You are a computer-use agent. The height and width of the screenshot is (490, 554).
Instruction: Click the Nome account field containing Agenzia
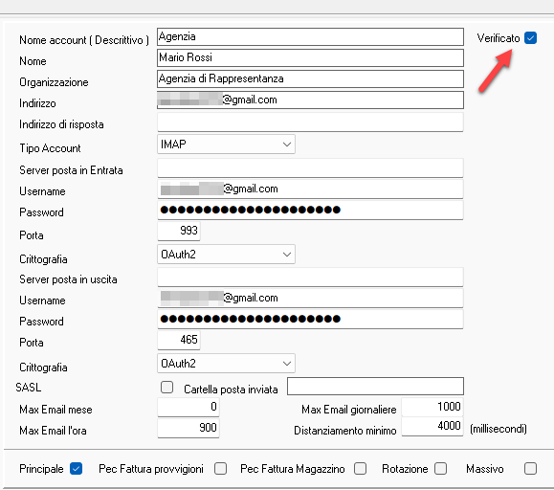click(310, 36)
